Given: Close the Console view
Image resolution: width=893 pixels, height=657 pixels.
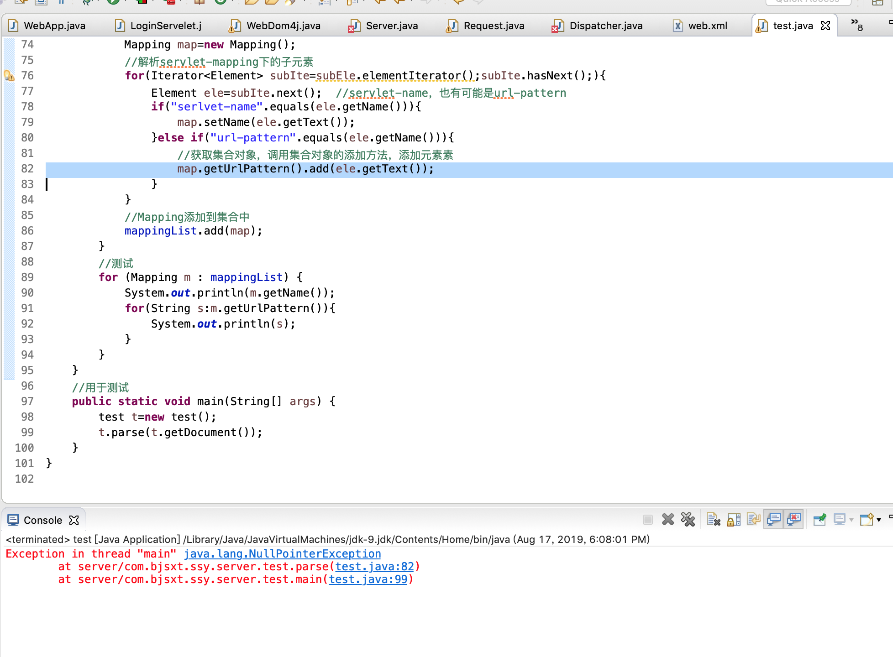Looking at the screenshot, I should (74, 520).
